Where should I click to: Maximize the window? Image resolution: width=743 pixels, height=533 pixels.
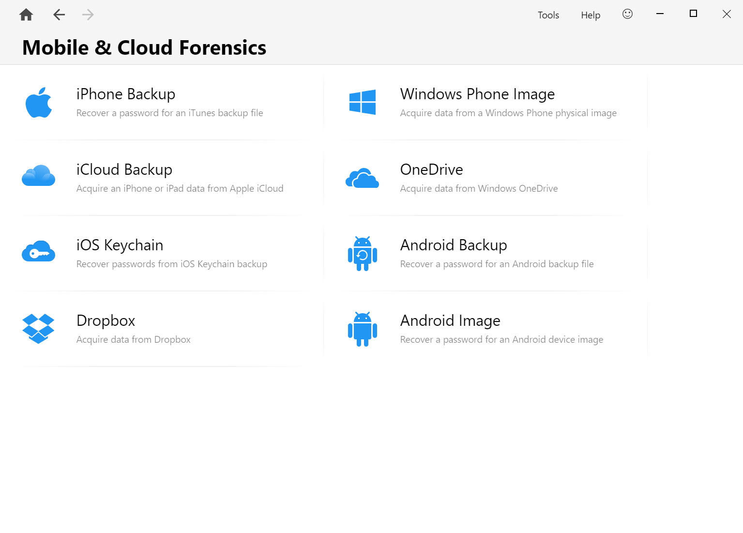[693, 14]
